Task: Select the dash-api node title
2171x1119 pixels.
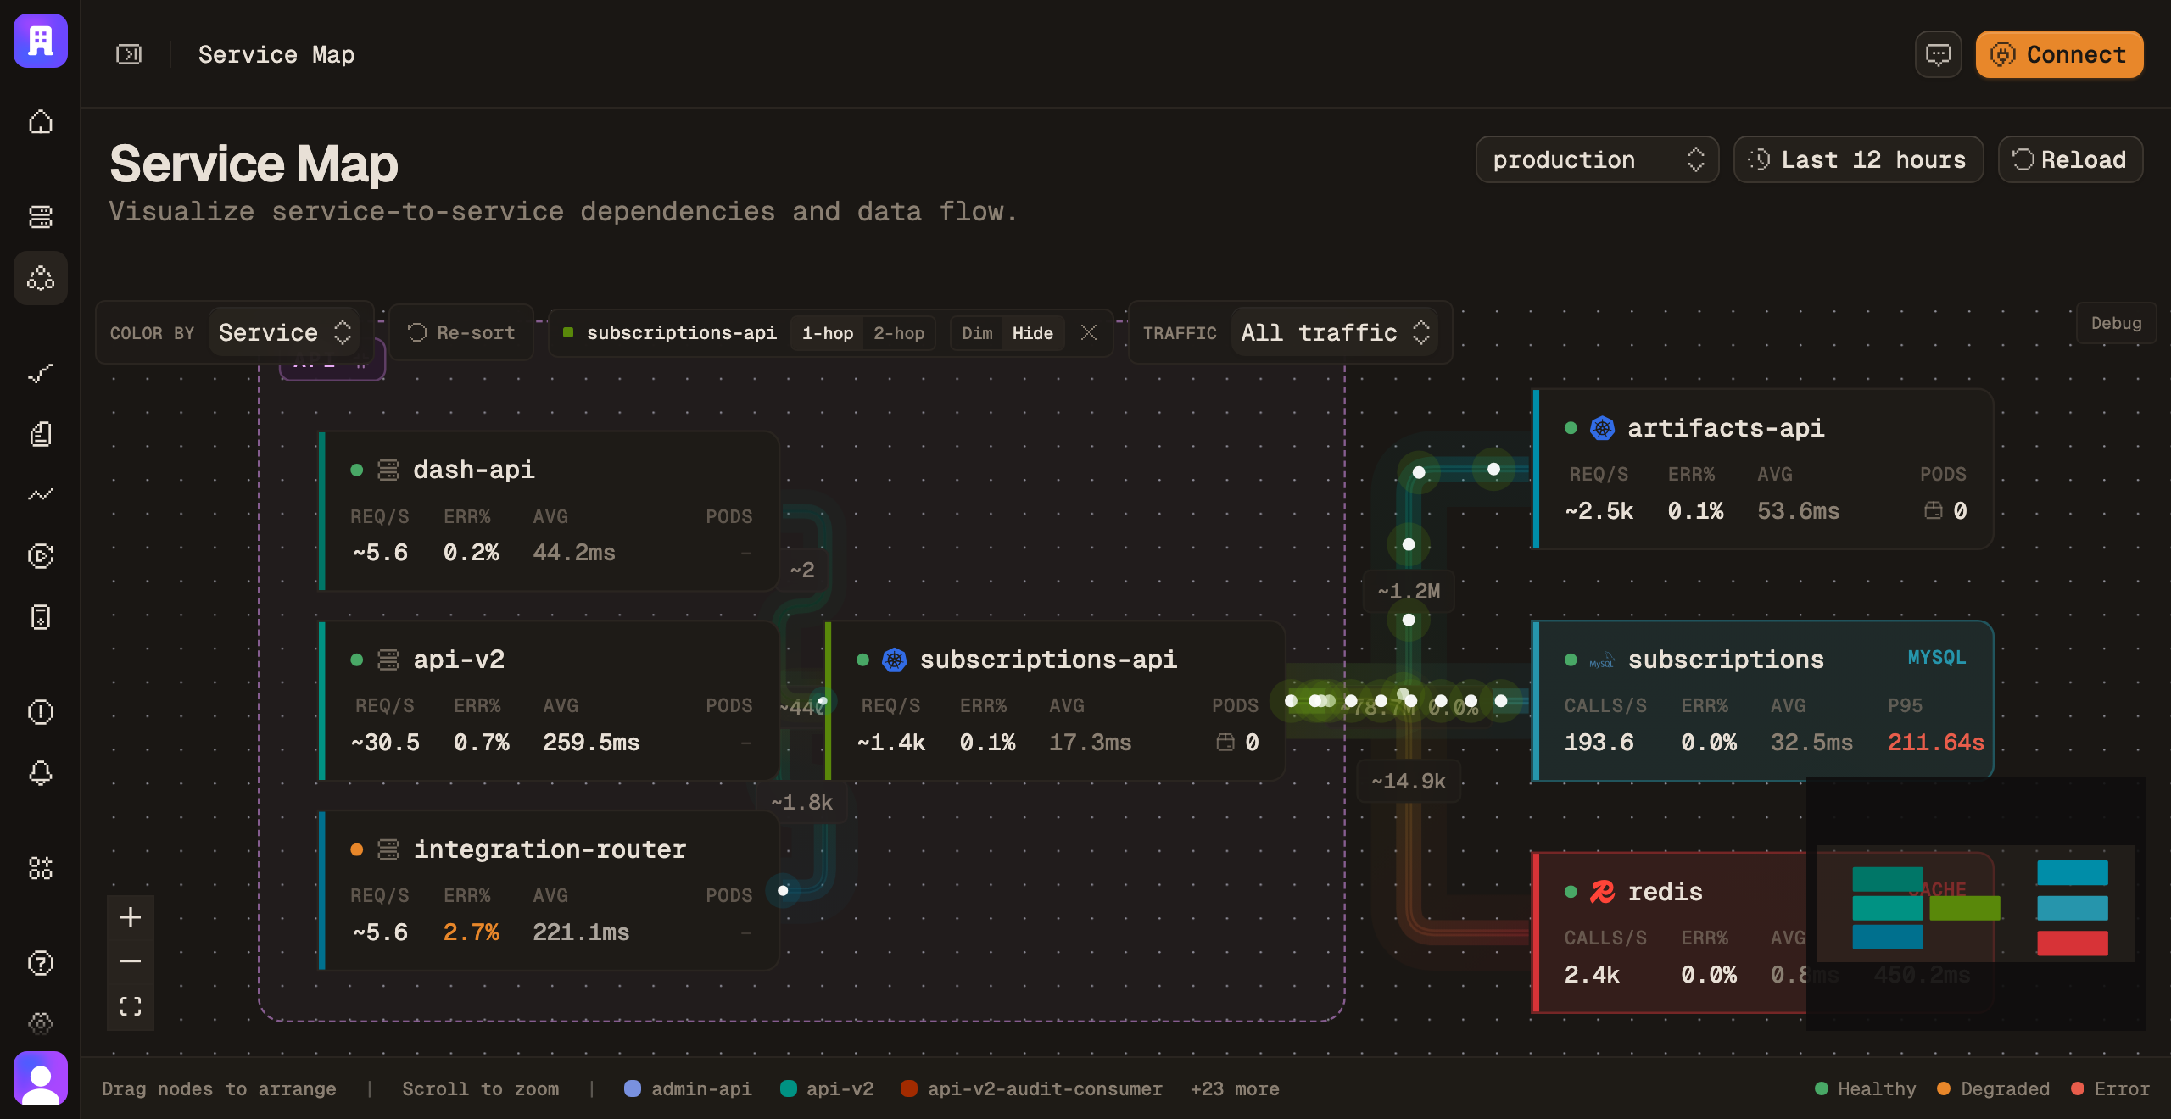Action: coord(474,470)
